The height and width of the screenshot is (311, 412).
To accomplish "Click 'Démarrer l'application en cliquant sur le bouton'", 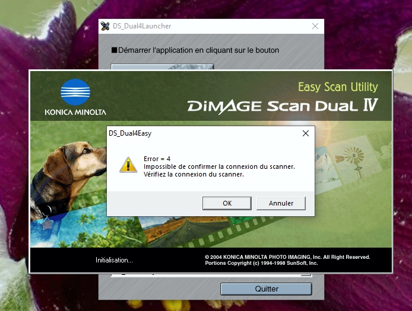I will (x=198, y=50).
